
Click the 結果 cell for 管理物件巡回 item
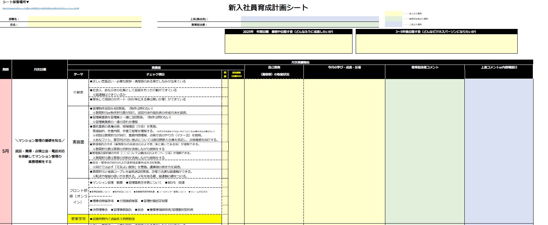pyautogui.click(x=225, y=110)
